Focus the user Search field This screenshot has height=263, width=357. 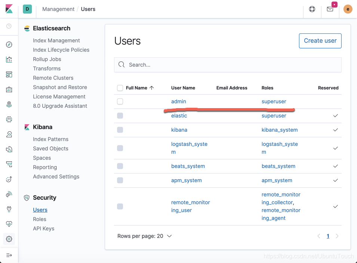[x=228, y=65]
